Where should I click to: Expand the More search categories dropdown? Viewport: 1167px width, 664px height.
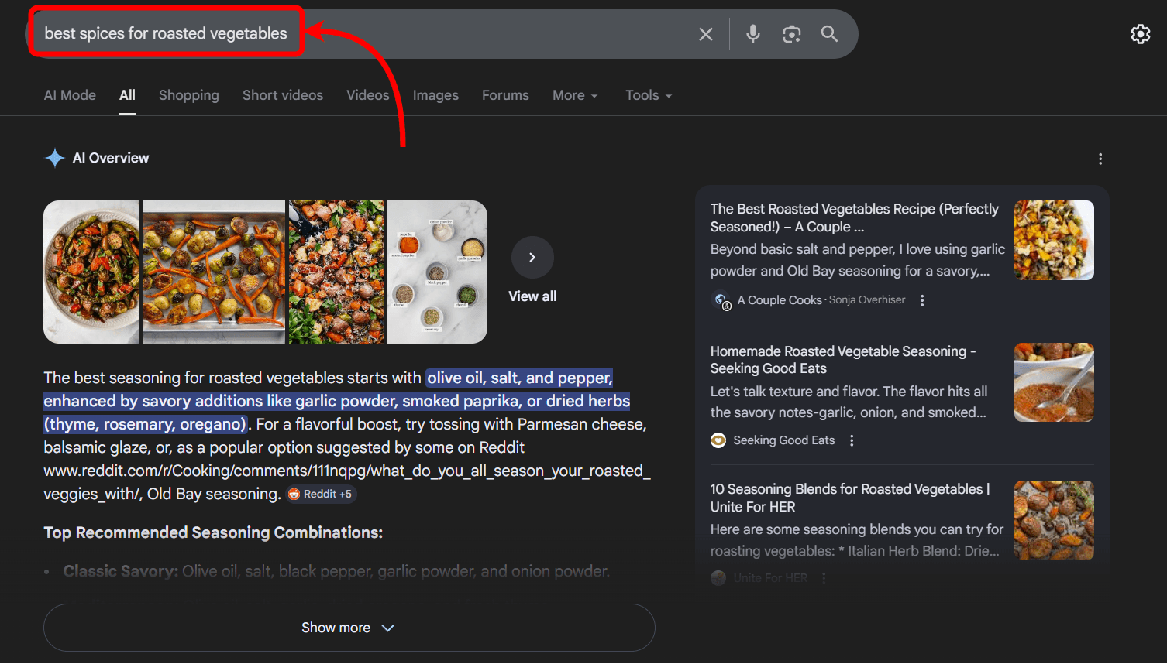pyautogui.click(x=574, y=94)
